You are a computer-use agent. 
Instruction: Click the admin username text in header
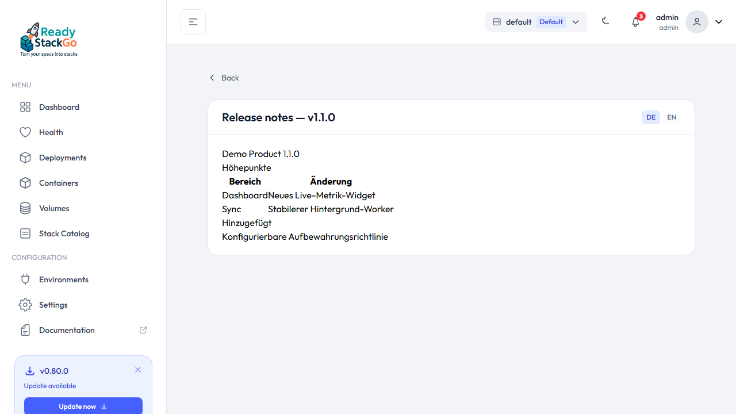(x=667, y=17)
